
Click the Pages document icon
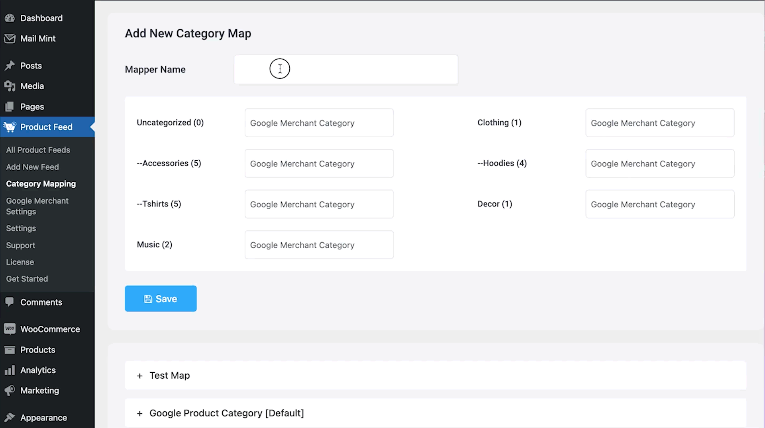tap(10, 107)
